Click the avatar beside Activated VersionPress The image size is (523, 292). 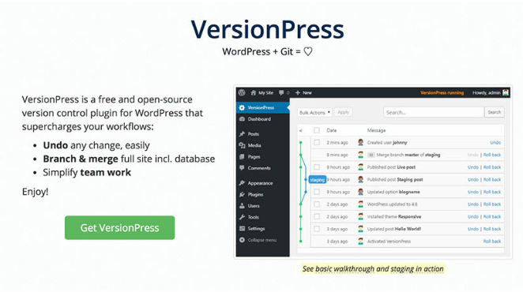[360, 241]
